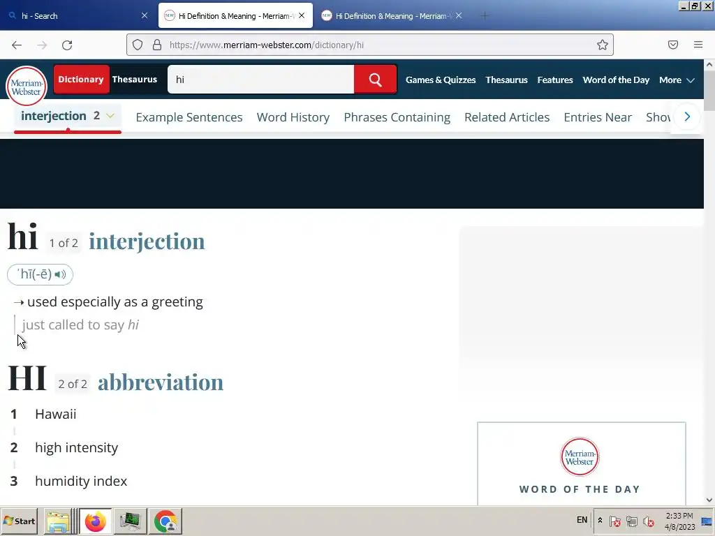This screenshot has width=715, height=536.
Task: Click the Save to Pocket icon
Action: click(673, 45)
